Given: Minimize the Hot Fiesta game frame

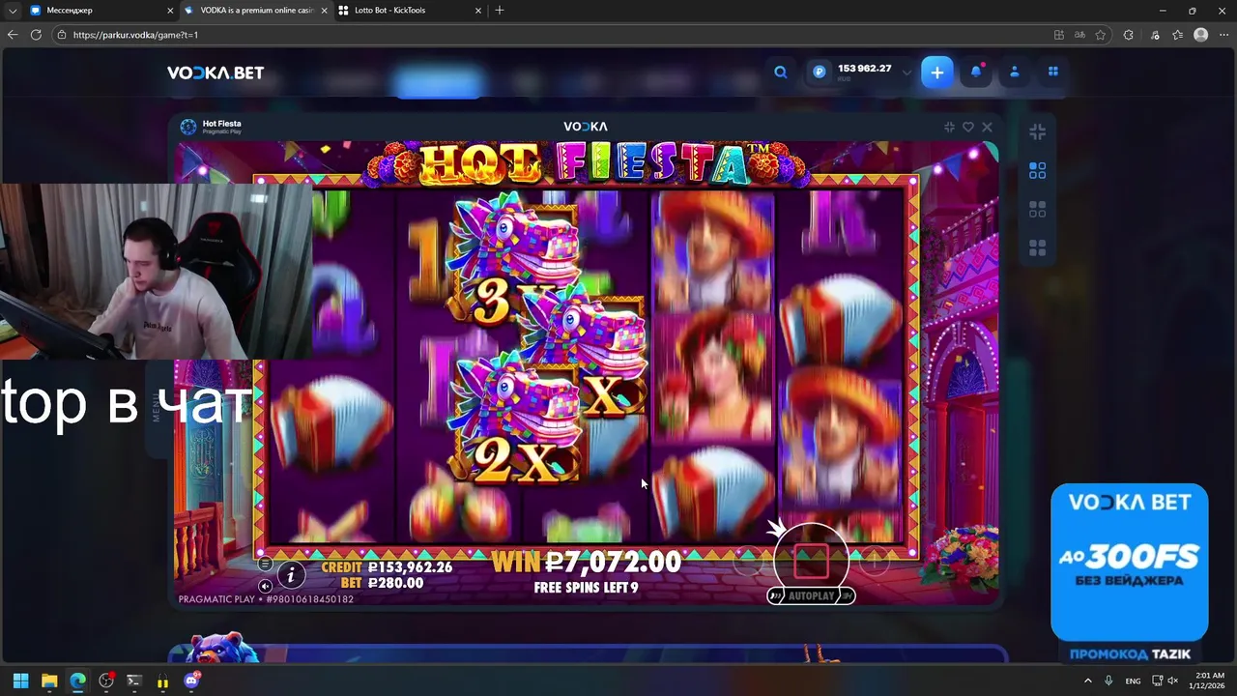Looking at the screenshot, I should point(949,127).
